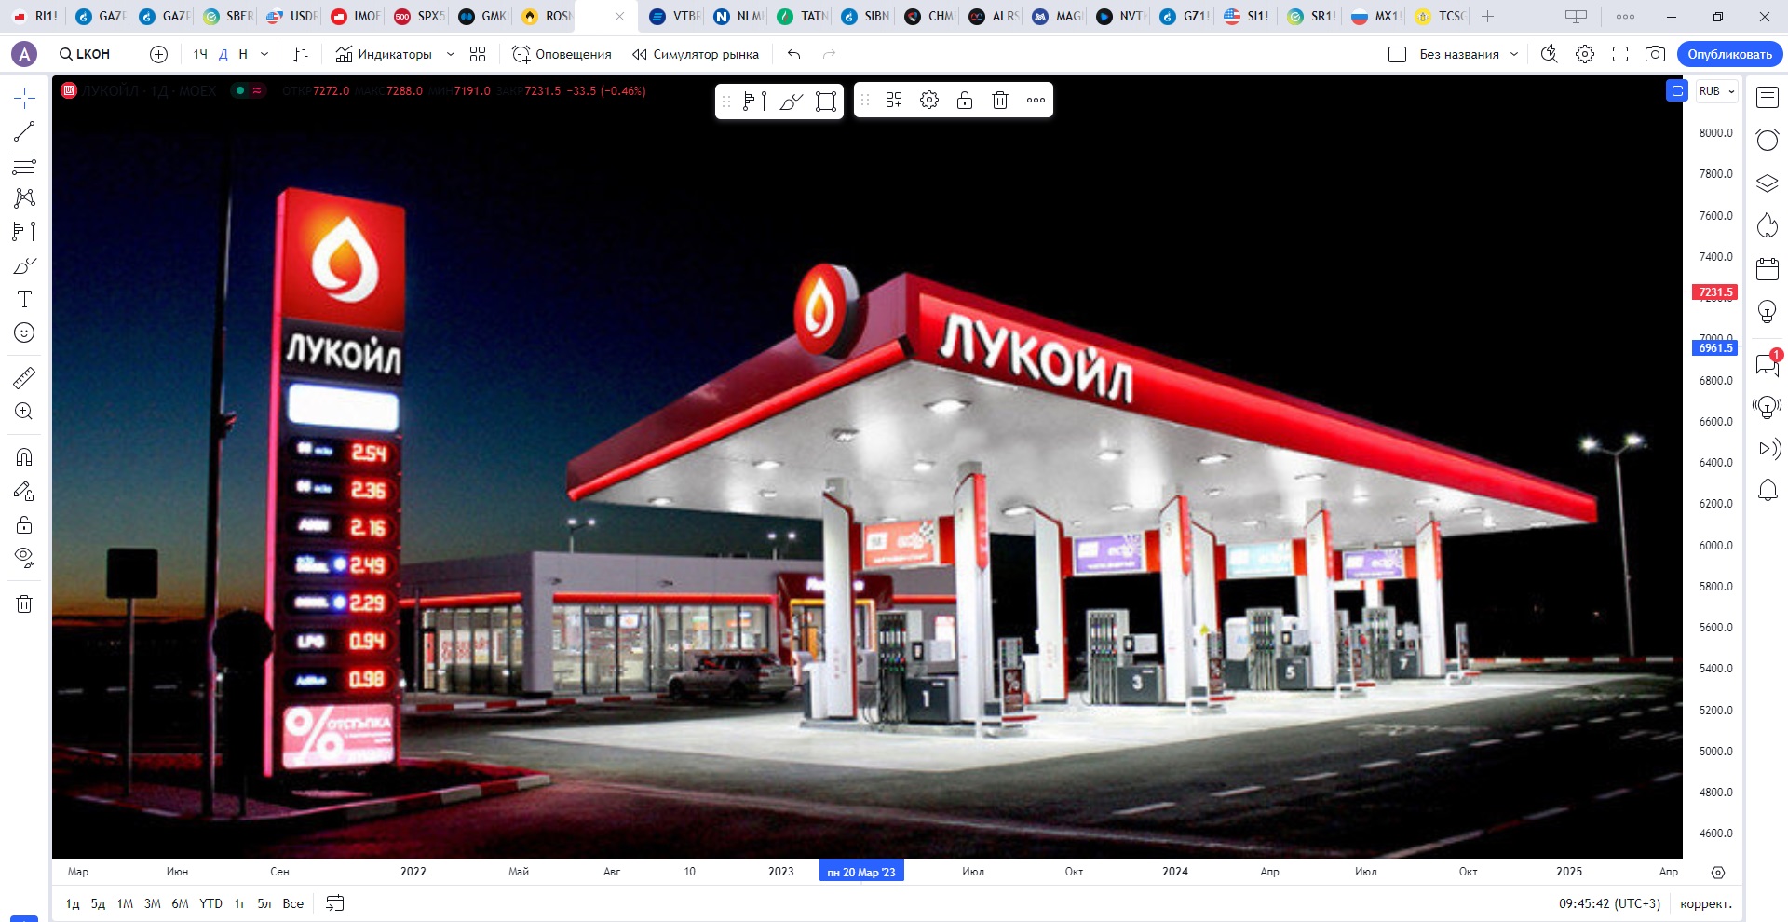This screenshot has width=1788, height=922.
Task: Open more options in floating toolbar
Action: pos(1036,101)
